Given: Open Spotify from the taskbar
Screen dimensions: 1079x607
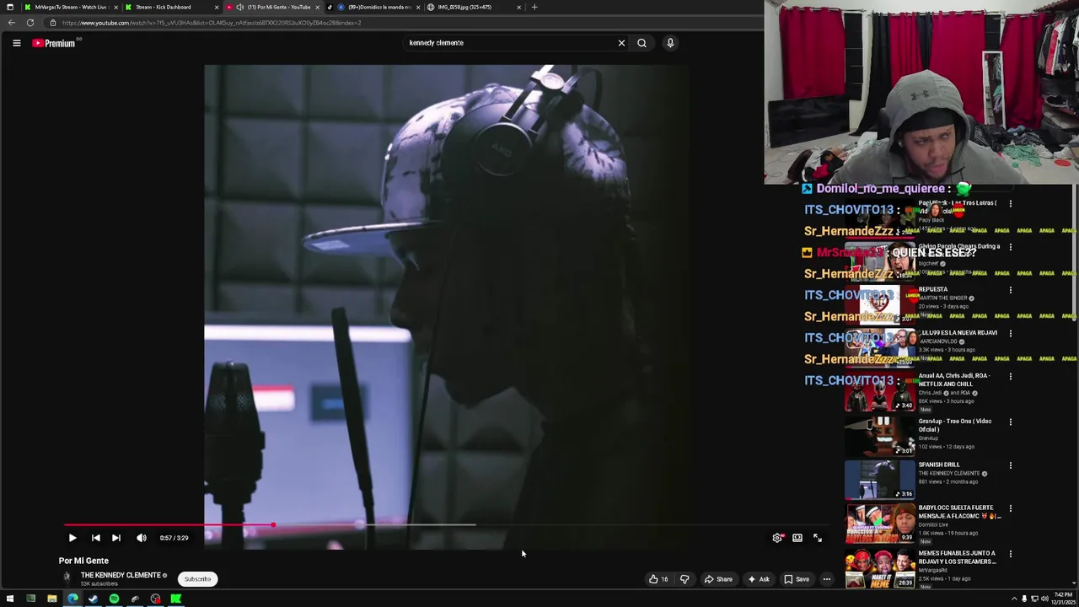Looking at the screenshot, I should [x=114, y=599].
